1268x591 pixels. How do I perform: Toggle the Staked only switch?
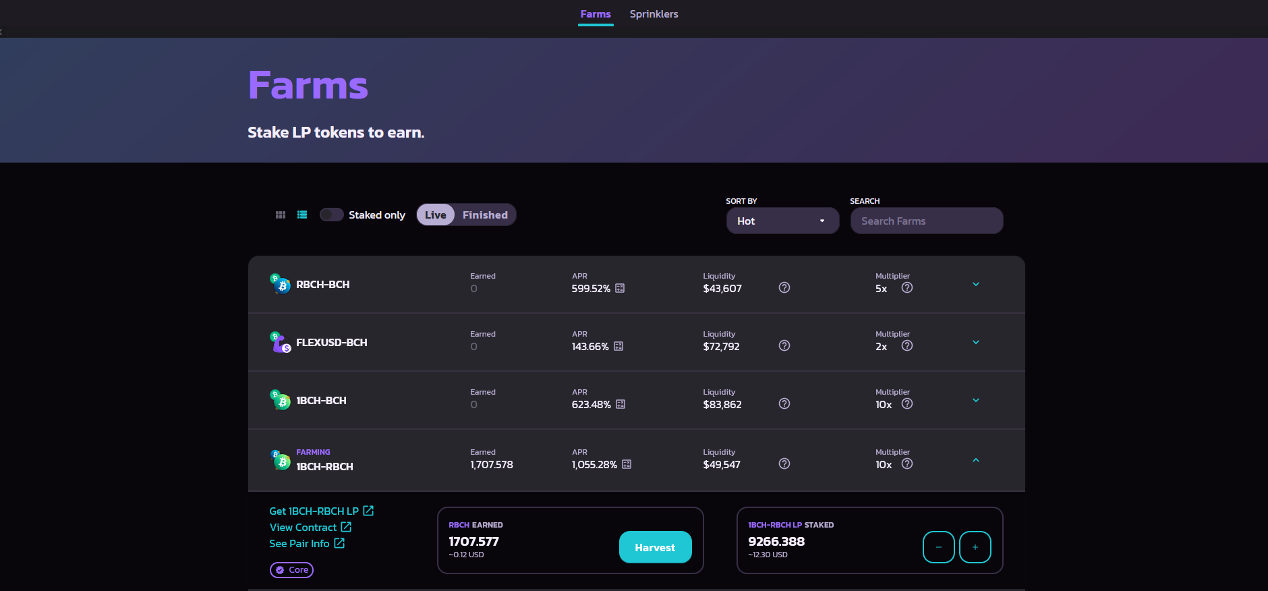tap(331, 215)
